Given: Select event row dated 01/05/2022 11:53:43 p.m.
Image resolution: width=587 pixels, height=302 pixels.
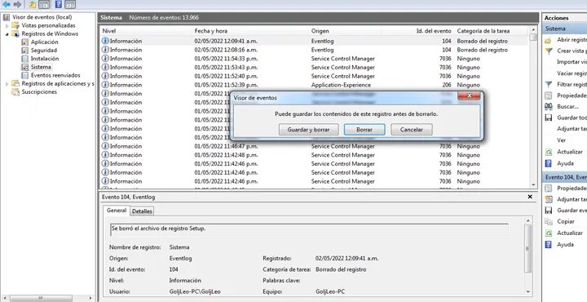Looking at the screenshot, I should click(314, 68).
